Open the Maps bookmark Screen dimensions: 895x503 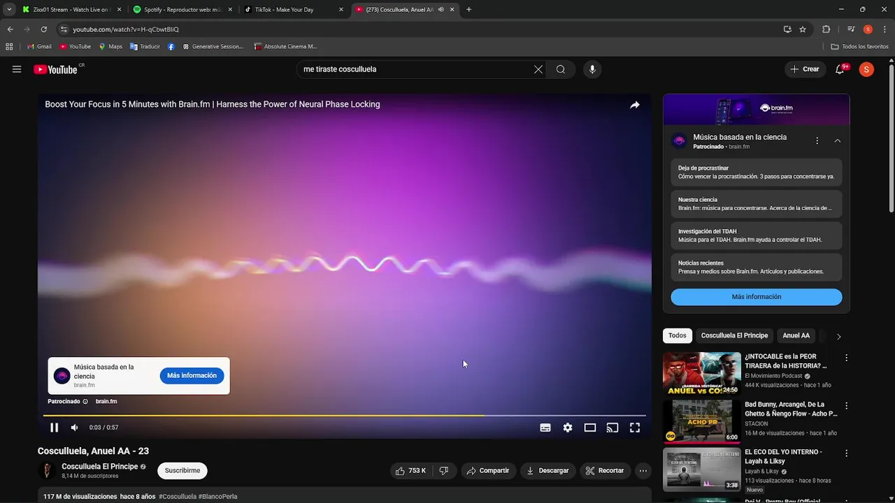(x=110, y=47)
